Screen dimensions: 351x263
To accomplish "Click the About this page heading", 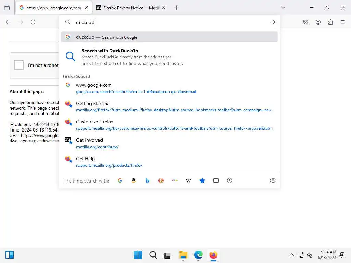I will (x=26, y=91).
